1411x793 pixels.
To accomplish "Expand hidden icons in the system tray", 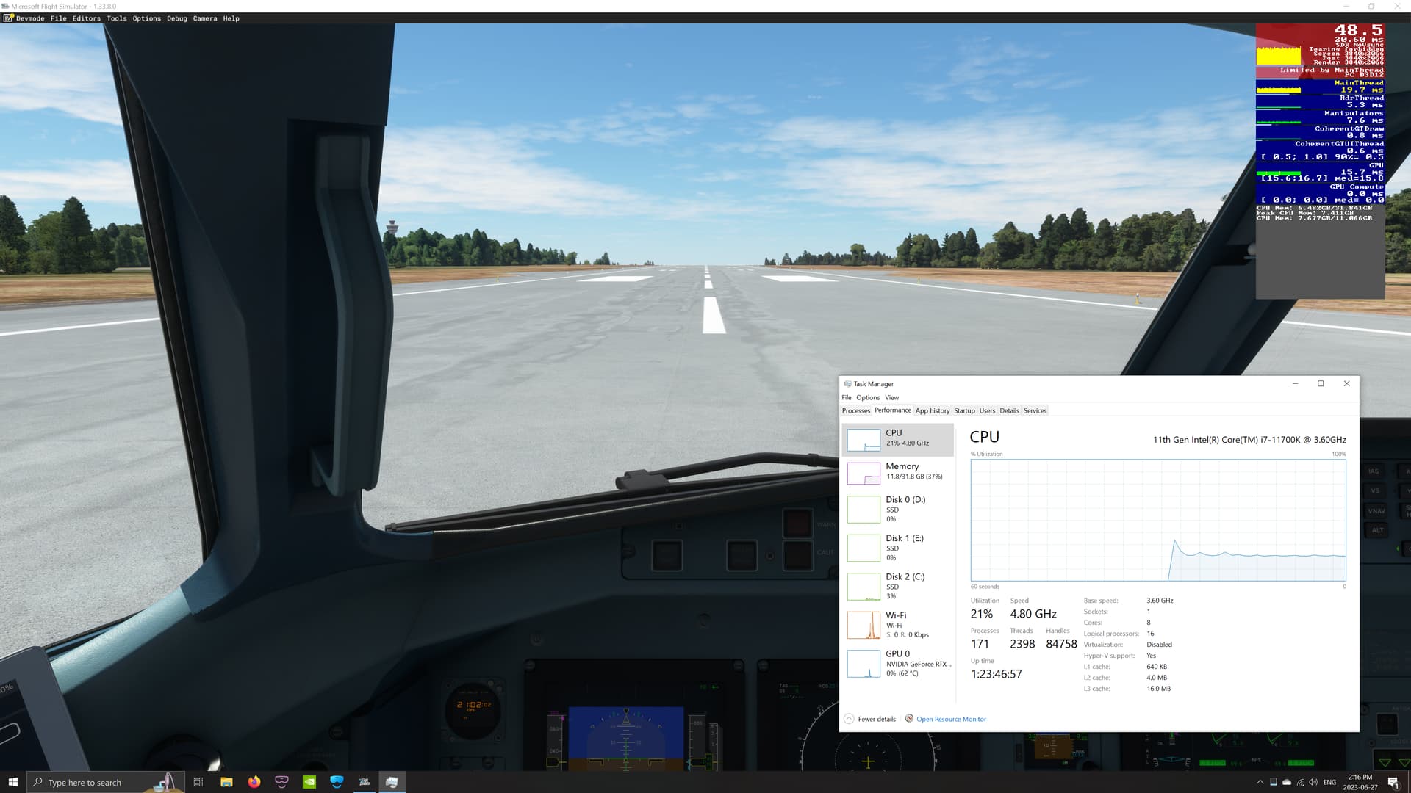I will tap(1260, 782).
